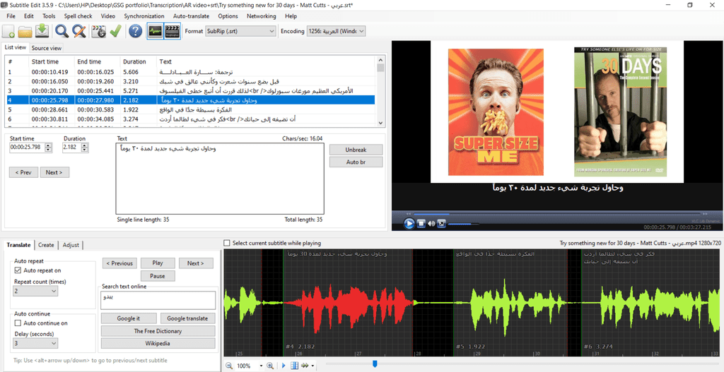Switch to the Adjust tab
Image resolution: width=724 pixels, height=372 pixels.
[71, 245]
